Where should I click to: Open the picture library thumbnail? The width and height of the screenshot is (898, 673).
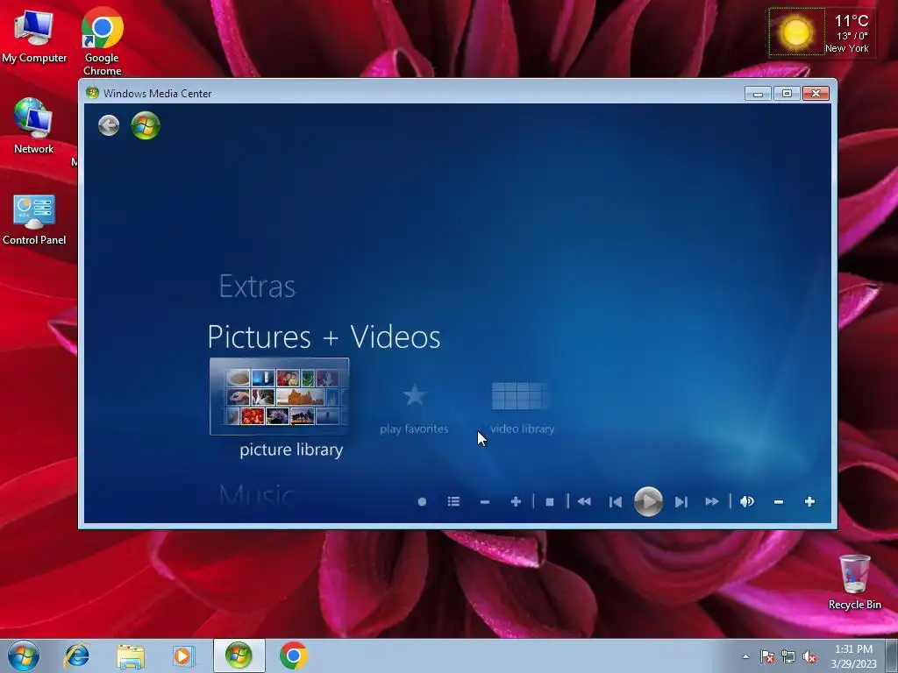tap(280, 397)
